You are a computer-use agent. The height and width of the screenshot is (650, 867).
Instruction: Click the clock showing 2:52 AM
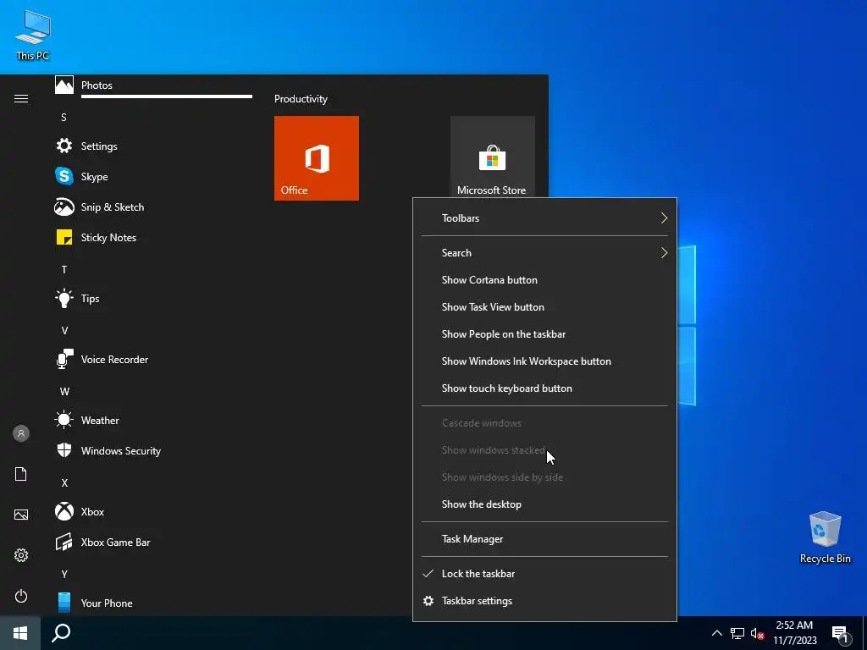[794, 633]
